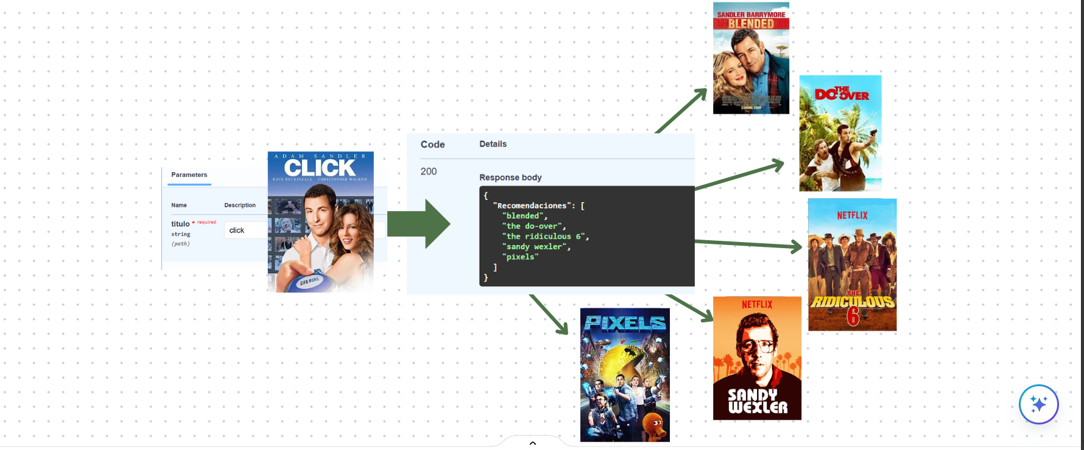This screenshot has height=450, width=1084.
Task: Click the titulo input field containing 'click'
Action: tap(245, 230)
